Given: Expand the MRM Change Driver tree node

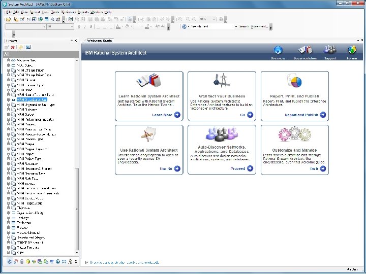Looking at the screenshot, I should pos(9,70).
